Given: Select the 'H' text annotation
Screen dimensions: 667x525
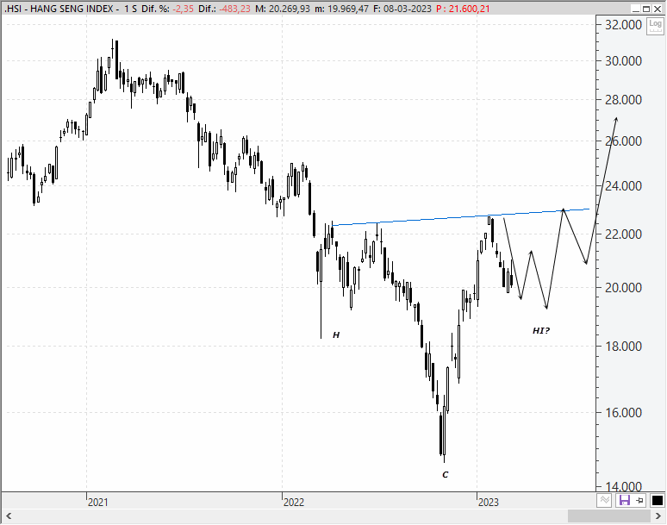Looking at the screenshot, I should [x=336, y=335].
